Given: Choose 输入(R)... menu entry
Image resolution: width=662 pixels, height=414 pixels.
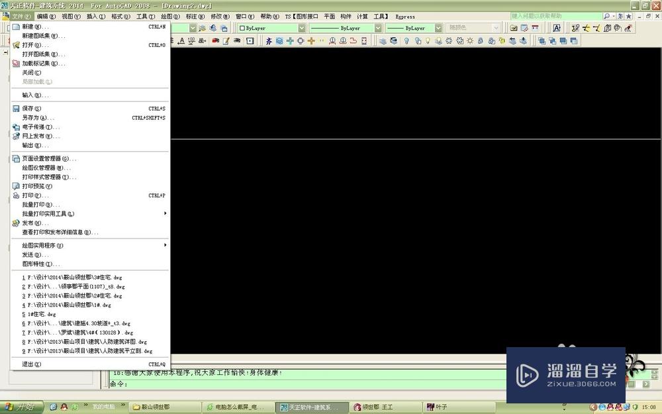Looking at the screenshot, I should pos(90,95).
